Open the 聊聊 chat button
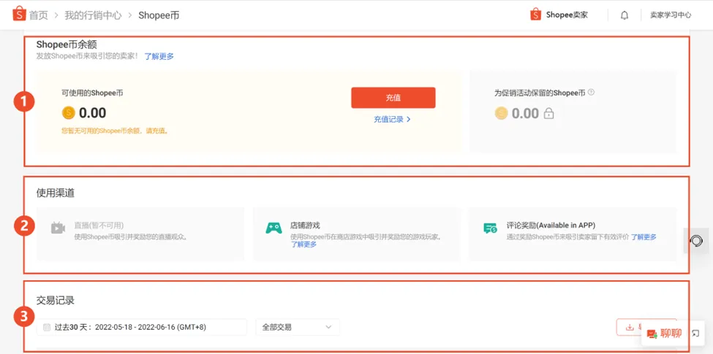Screen dimensions: 713x354 [x=664, y=334]
